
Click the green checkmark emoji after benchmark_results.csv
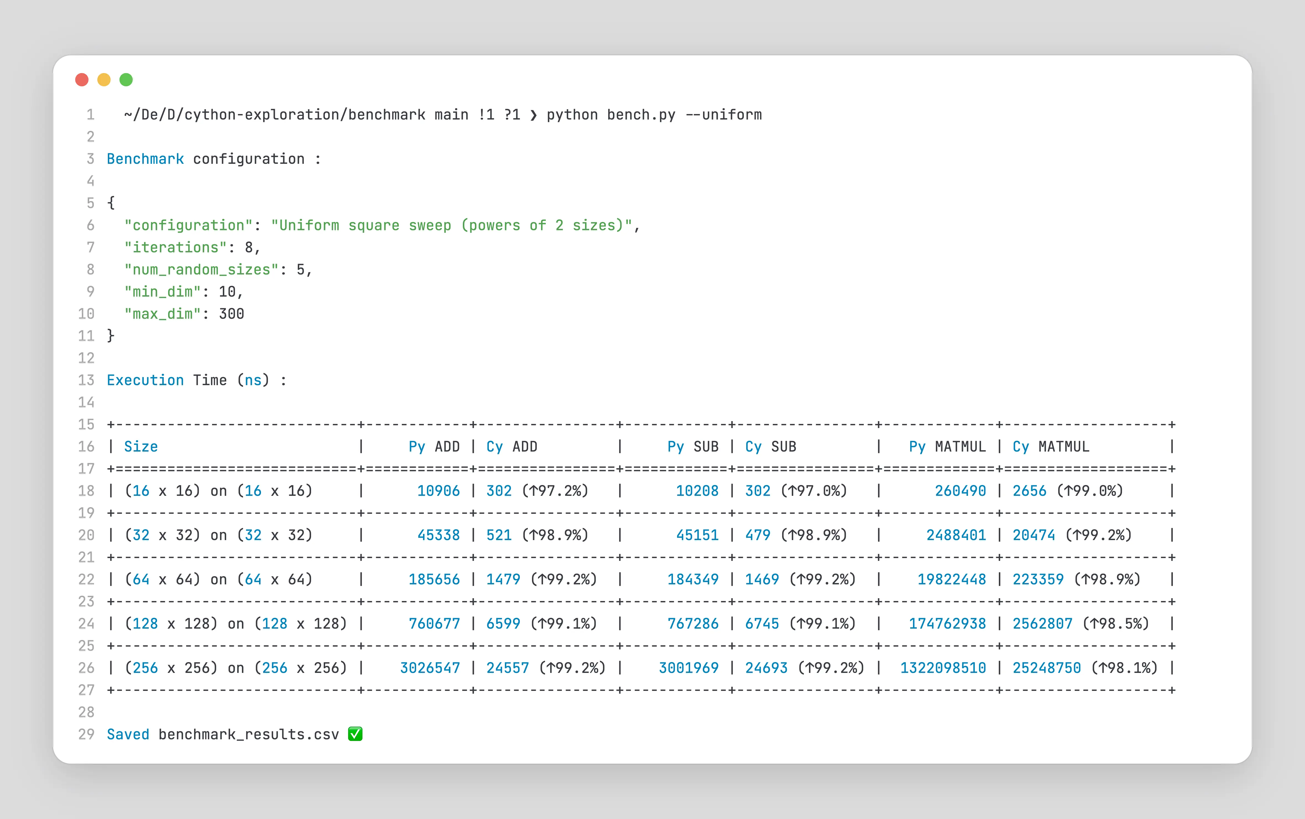(x=355, y=734)
